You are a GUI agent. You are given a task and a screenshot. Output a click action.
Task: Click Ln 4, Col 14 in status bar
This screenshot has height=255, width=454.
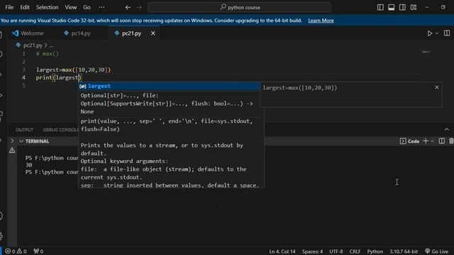pyautogui.click(x=282, y=251)
